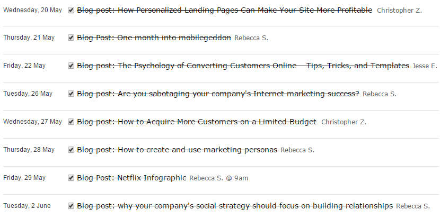Toggle the Netflix Infographic checkbox

pyautogui.click(x=71, y=178)
